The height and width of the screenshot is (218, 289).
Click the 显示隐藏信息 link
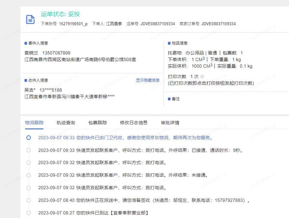(148, 80)
